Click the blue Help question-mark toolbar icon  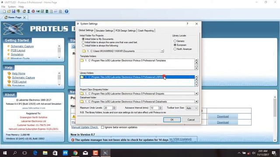pyautogui.click(x=66, y=11)
